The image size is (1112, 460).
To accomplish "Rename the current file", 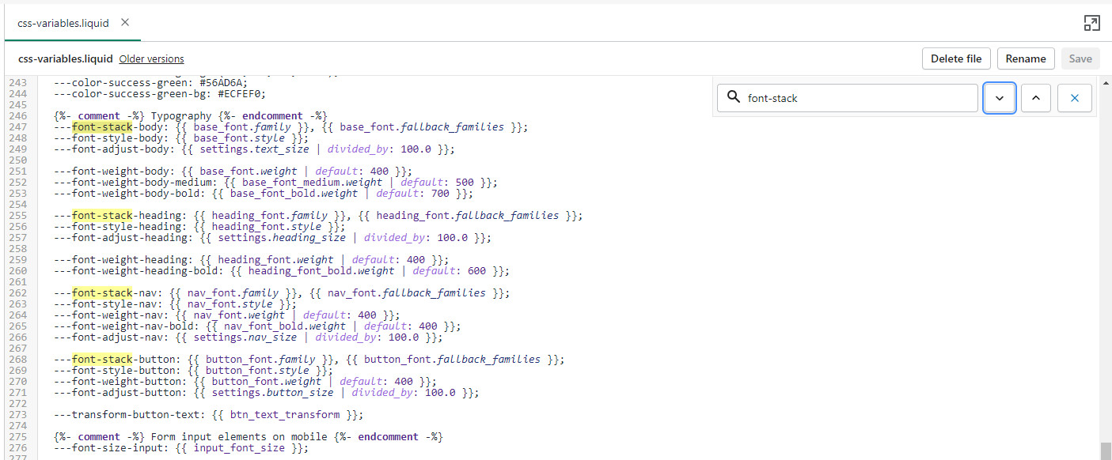I will (x=1026, y=58).
